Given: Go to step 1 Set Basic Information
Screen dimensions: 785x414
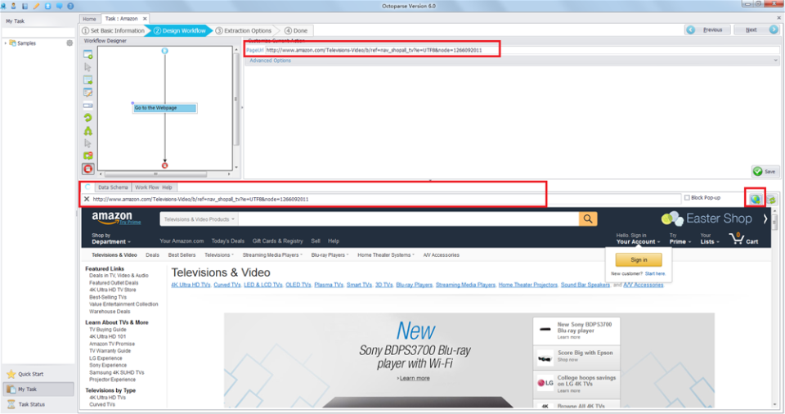Looking at the screenshot, I should (x=114, y=30).
